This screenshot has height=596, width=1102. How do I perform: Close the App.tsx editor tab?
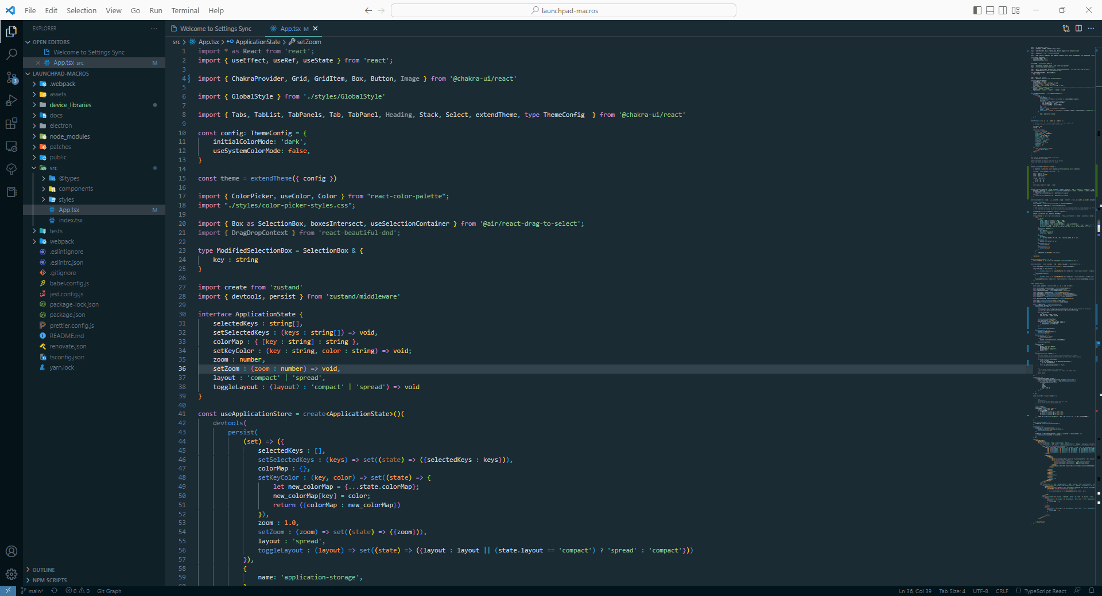click(315, 29)
